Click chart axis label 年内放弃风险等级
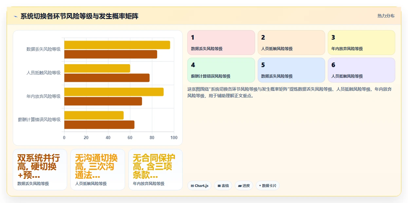408x203 pixels. (44, 96)
